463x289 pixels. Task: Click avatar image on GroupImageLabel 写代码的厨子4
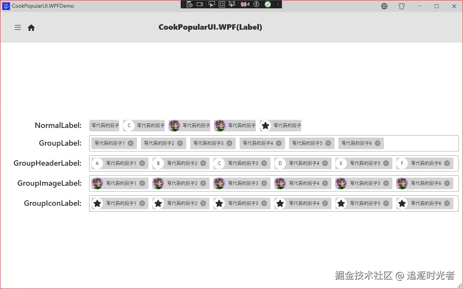point(280,183)
